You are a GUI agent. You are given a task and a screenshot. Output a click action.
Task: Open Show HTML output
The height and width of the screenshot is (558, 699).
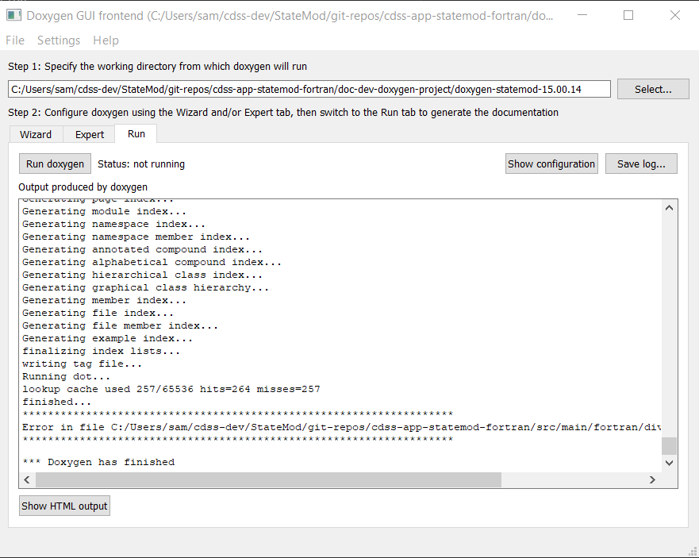[x=64, y=506]
